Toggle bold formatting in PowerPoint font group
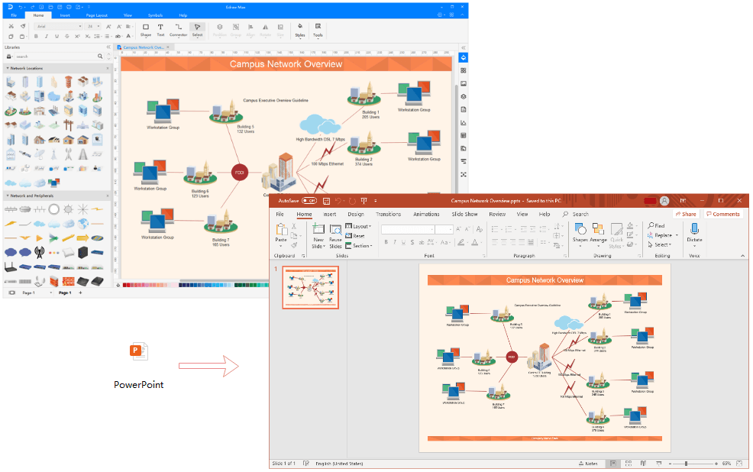Screen dimensions: 753x472 [x=386, y=242]
